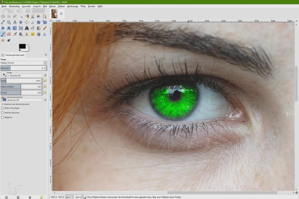Screen dimensions: 299x199
Task: Open the Ansicht menu
Action: click(x=36, y=6)
